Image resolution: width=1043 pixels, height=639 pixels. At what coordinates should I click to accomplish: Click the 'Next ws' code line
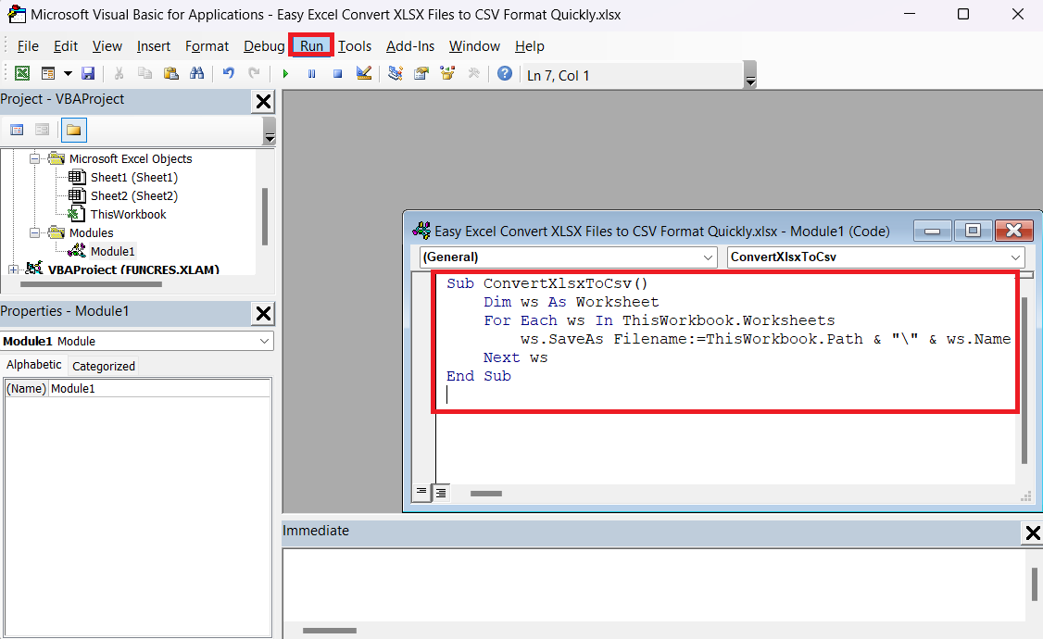tap(516, 357)
